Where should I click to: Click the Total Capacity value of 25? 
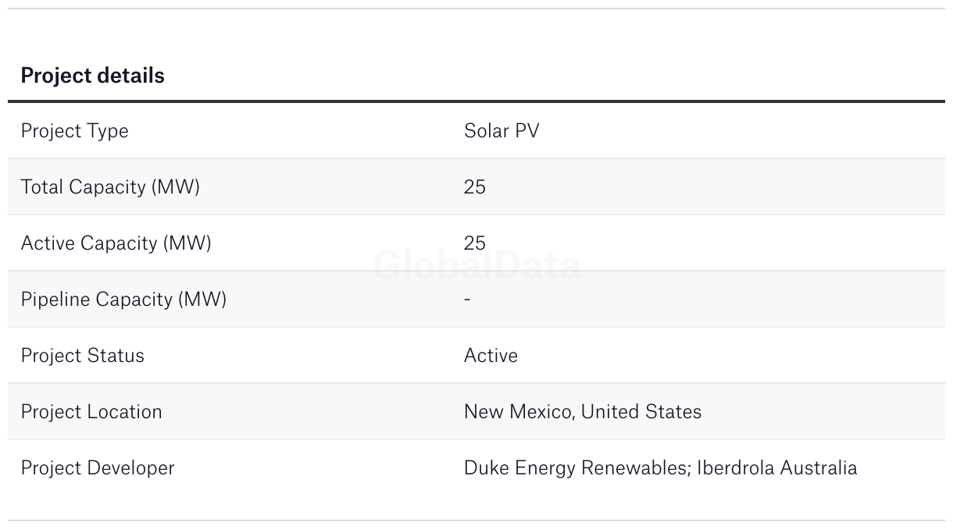pos(474,186)
